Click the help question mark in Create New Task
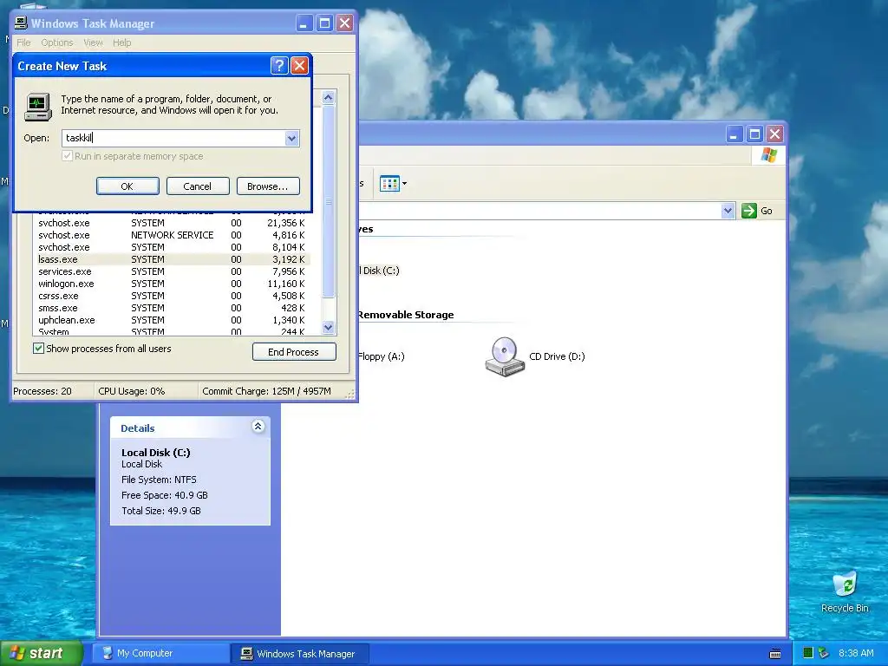This screenshot has height=666, width=888. click(x=278, y=66)
